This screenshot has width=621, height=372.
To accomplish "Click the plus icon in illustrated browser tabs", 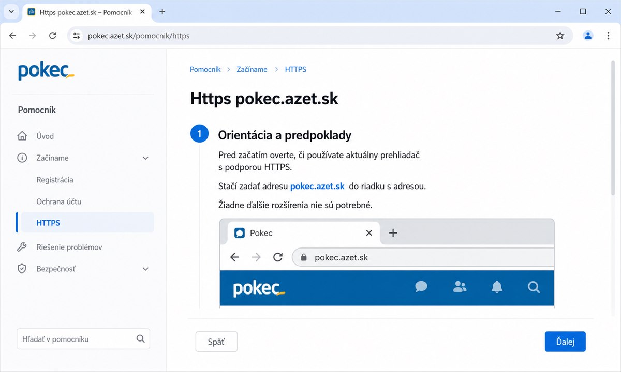I will [393, 233].
